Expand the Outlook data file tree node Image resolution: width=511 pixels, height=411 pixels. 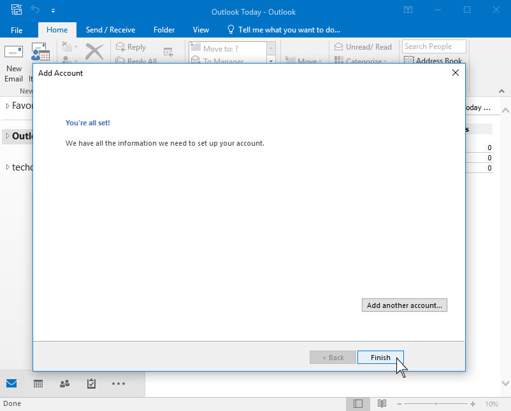[8, 136]
